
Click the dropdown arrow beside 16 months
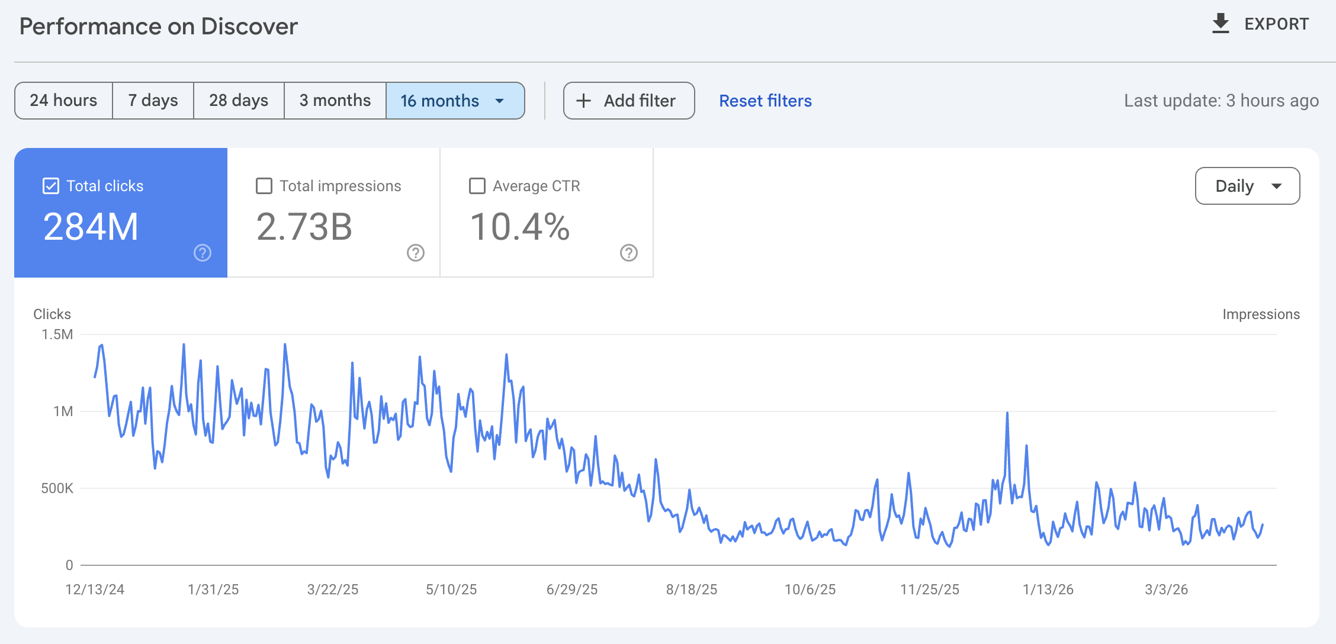coord(499,101)
